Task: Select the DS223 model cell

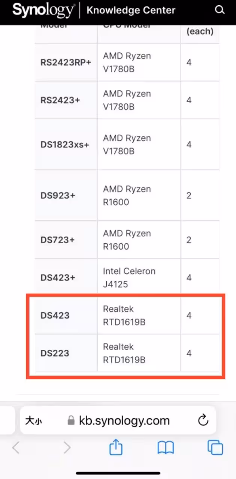Action: click(66, 353)
